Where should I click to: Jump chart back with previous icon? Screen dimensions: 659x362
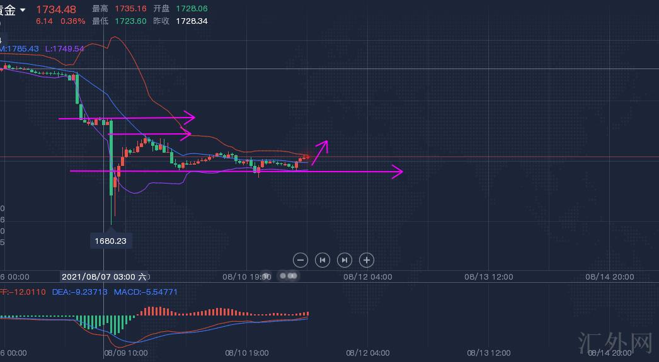click(x=323, y=260)
